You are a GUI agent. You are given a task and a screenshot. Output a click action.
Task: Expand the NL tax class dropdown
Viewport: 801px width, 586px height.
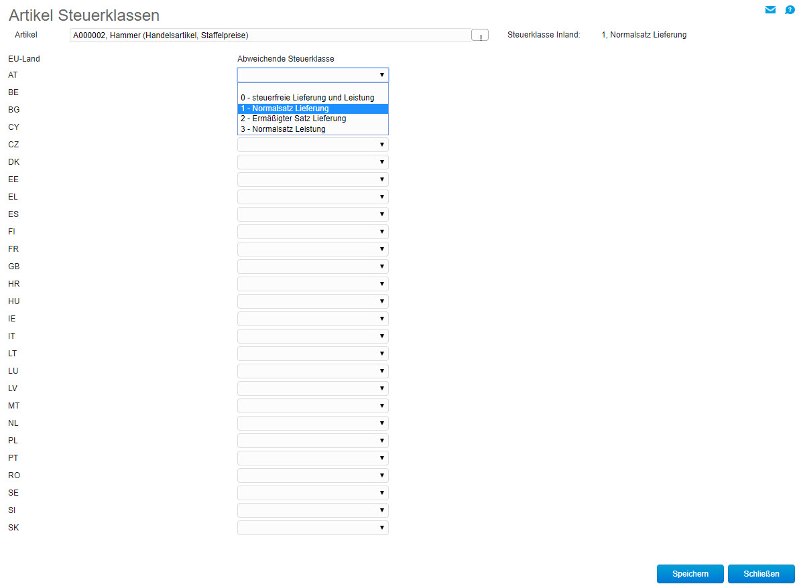click(x=312, y=423)
